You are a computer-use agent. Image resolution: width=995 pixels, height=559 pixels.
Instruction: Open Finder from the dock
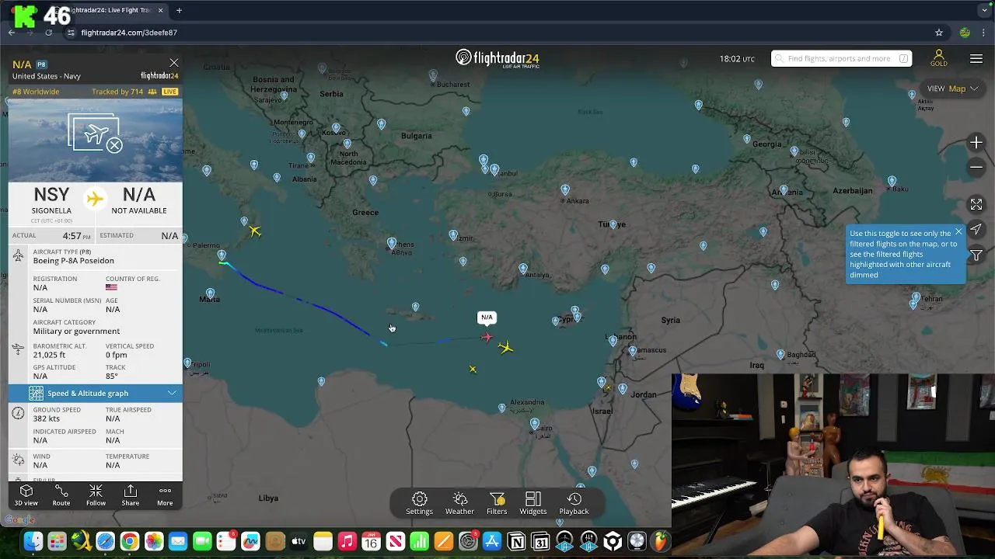pyautogui.click(x=33, y=541)
